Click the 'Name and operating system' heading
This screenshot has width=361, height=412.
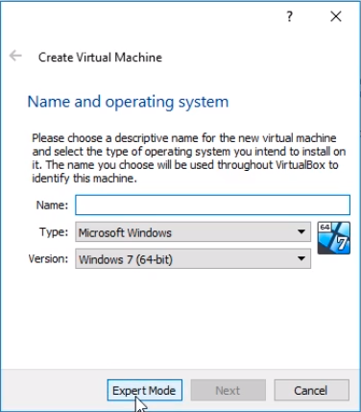(x=128, y=102)
